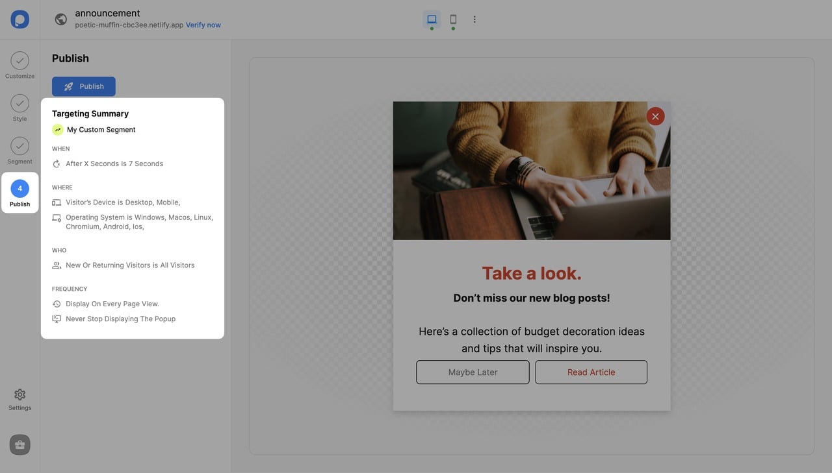Open the Popupsmart logo home

(x=19, y=19)
